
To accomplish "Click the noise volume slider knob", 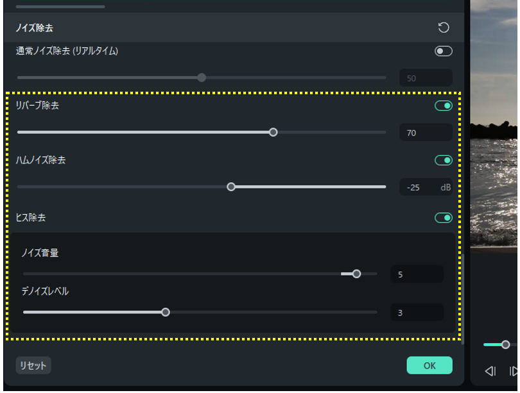I will (x=356, y=274).
